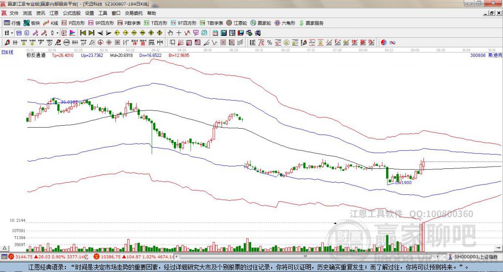Open the T四方形 tool

[156, 23]
